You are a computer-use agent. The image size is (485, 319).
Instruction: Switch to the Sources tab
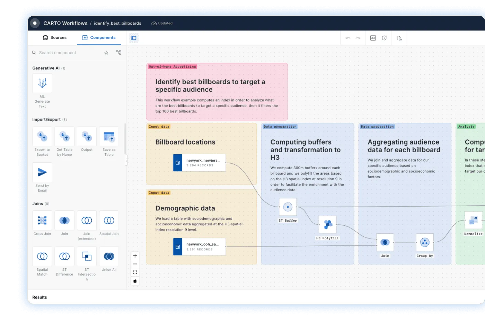click(55, 37)
